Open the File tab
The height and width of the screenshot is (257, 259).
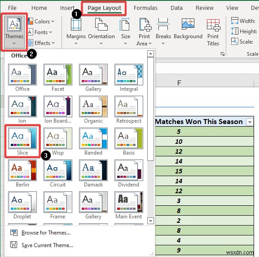12,8
